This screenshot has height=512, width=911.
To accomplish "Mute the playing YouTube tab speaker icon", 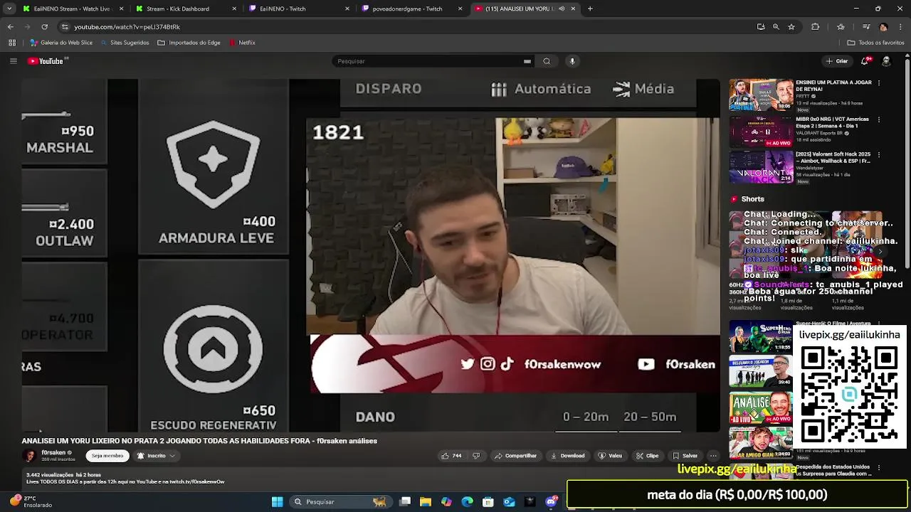I will tap(562, 9).
